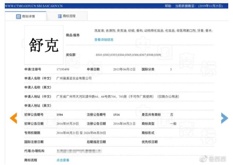
Task: Click the 初审公告期号 label
Action: click(34, 115)
